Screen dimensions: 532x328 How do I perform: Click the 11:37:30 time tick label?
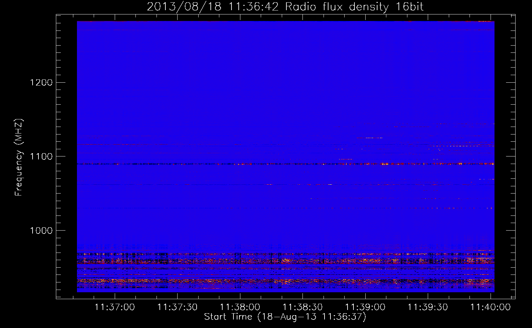coord(177,307)
